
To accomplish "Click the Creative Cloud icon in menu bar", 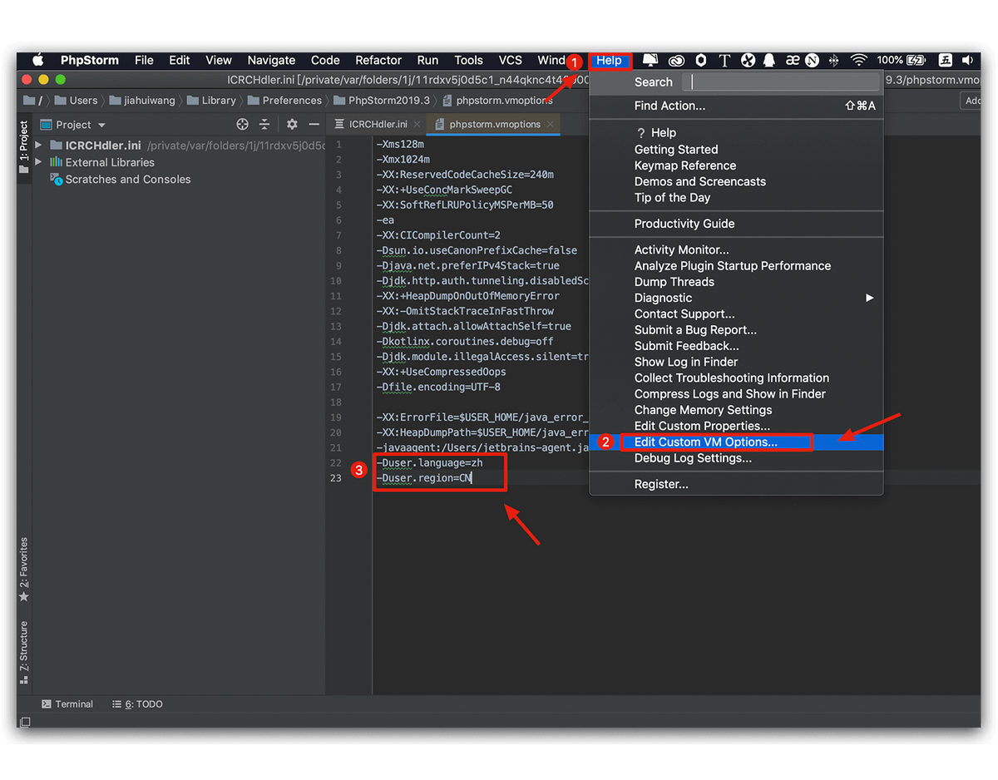I will pos(676,60).
